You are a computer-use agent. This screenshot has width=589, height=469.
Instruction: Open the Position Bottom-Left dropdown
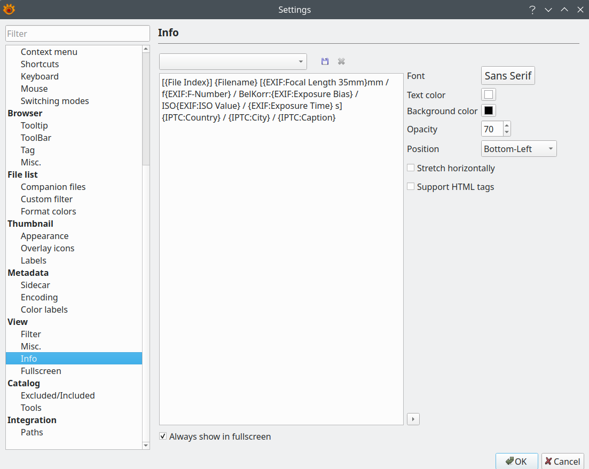tap(519, 149)
